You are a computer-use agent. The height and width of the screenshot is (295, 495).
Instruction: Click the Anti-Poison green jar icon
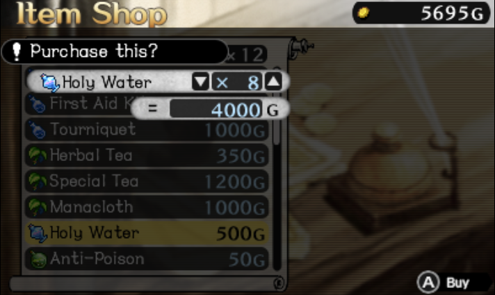(38, 260)
